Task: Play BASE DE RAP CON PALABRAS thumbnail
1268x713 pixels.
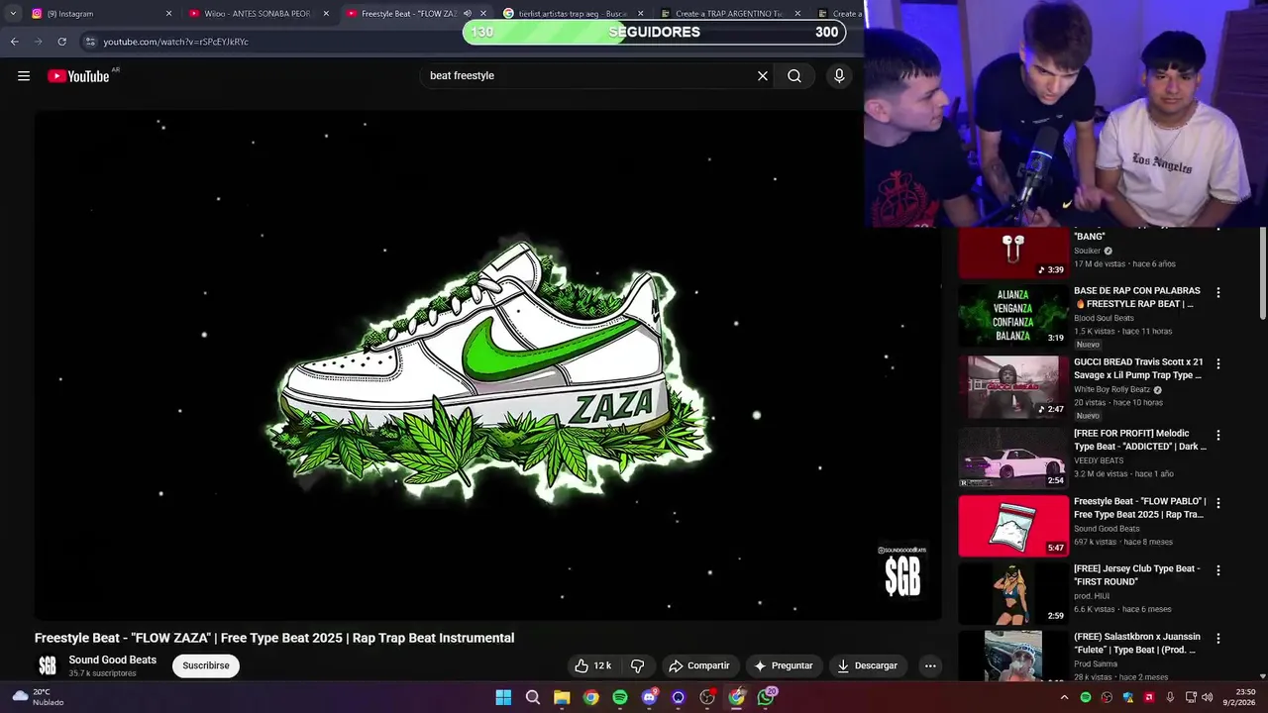Action: point(1013,316)
